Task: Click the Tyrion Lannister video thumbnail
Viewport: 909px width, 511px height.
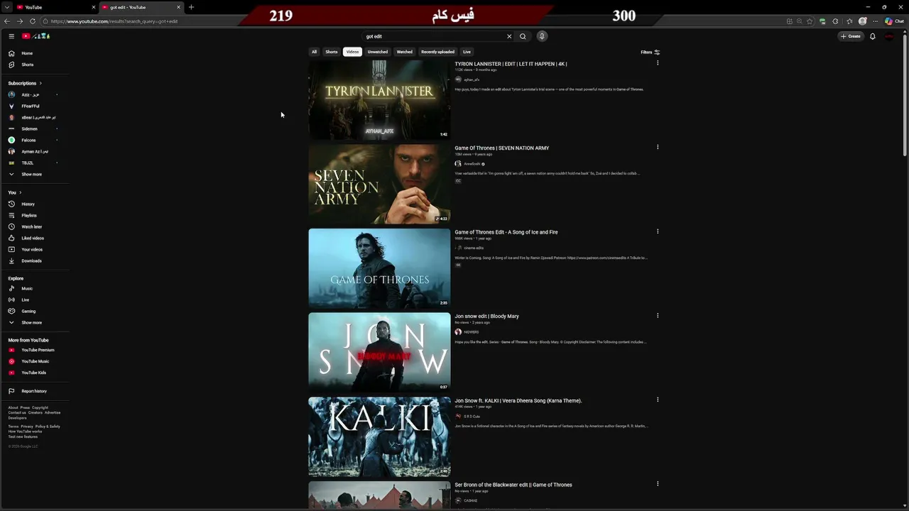Action: tap(379, 99)
